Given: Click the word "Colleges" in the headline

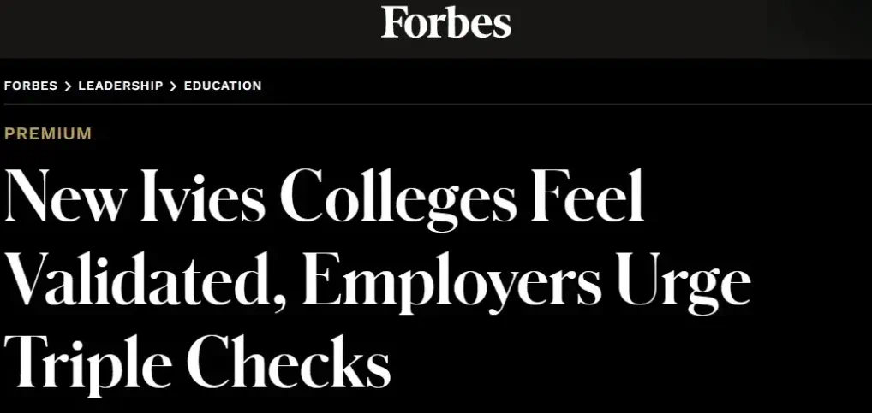Looking at the screenshot, I should coord(398,197).
